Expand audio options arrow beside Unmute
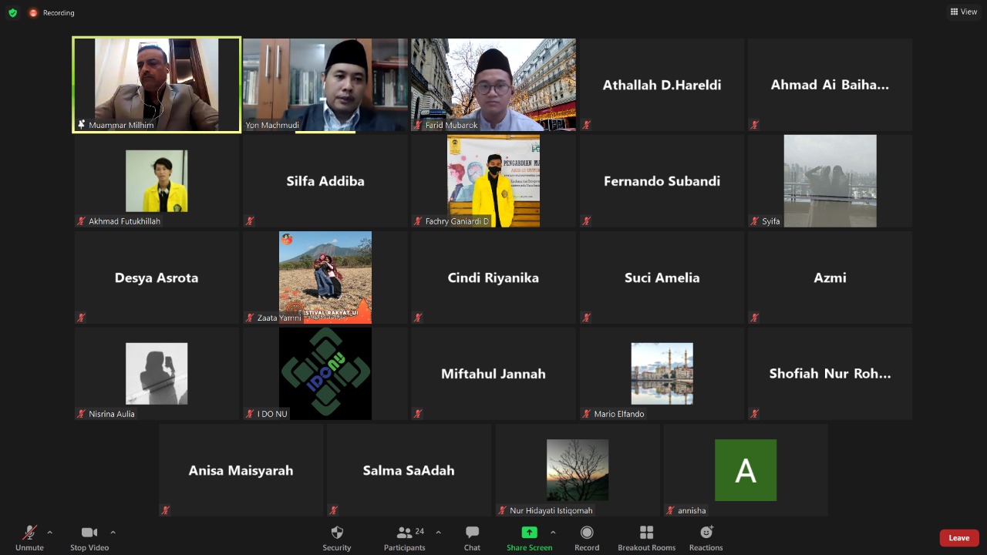Image resolution: width=987 pixels, height=555 pixels. [50, 532]
